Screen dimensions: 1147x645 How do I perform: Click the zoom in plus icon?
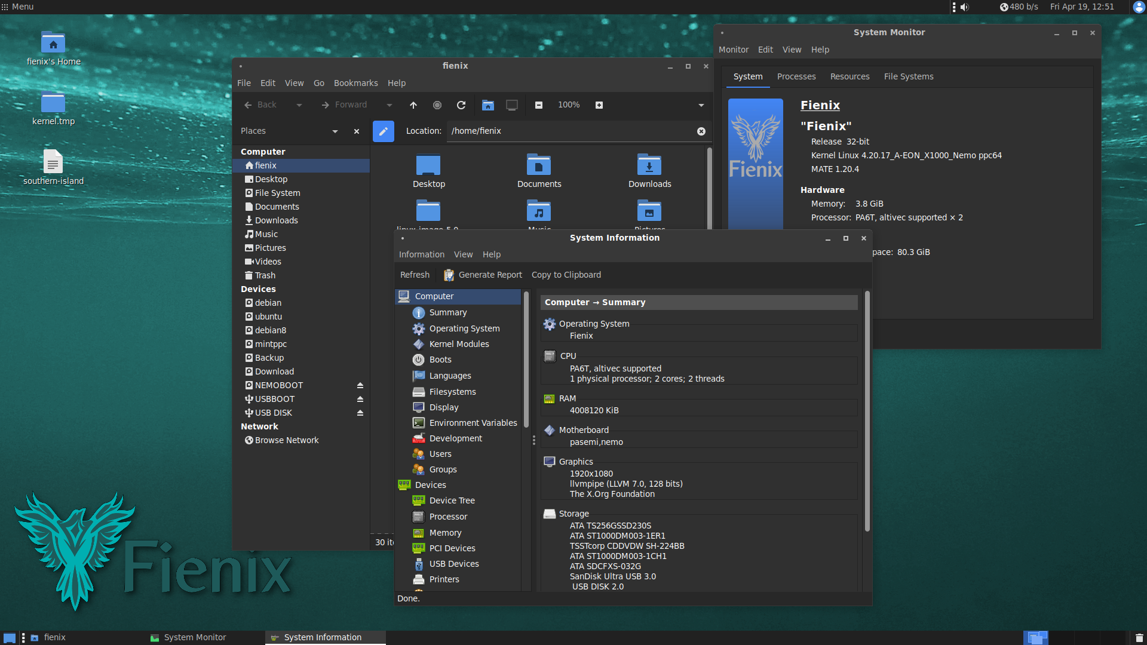click(599, 105)
